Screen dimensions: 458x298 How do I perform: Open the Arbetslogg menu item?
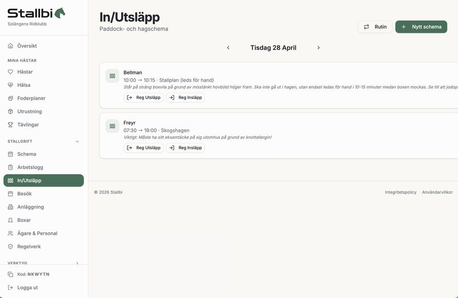pyautogui.click(x=43, y=167)
